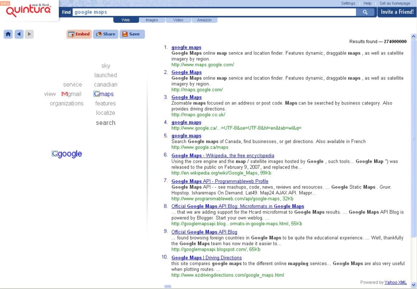Open the Google Maps Wikipedia result

coord(223,156)
